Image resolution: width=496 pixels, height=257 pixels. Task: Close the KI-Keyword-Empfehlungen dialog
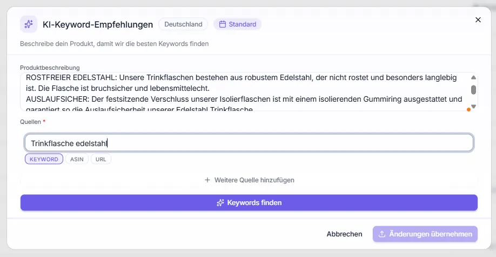point(478,20)
